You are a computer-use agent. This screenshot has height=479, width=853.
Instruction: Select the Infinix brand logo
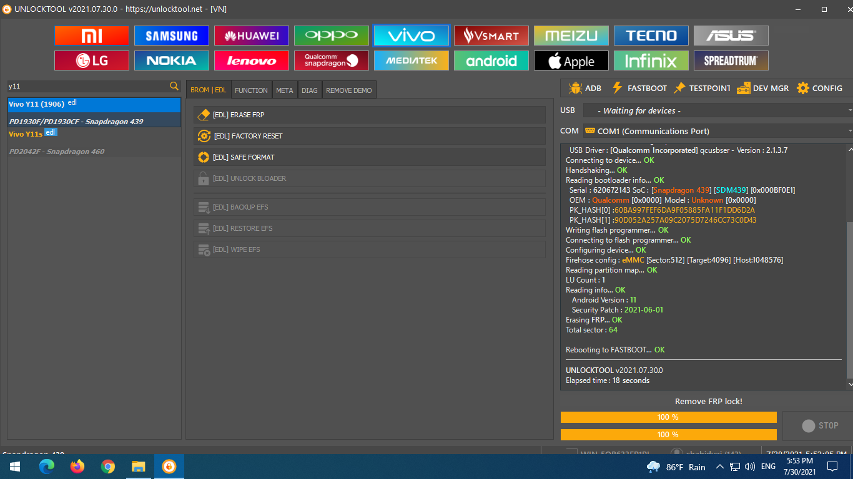[651, 60]
